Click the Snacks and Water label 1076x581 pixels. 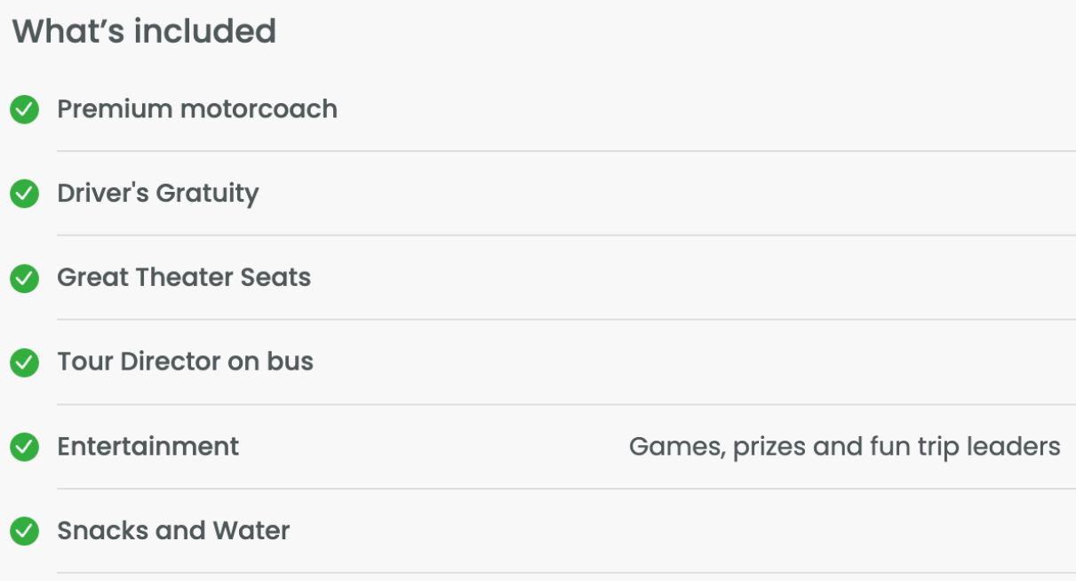tap(174, 530)
